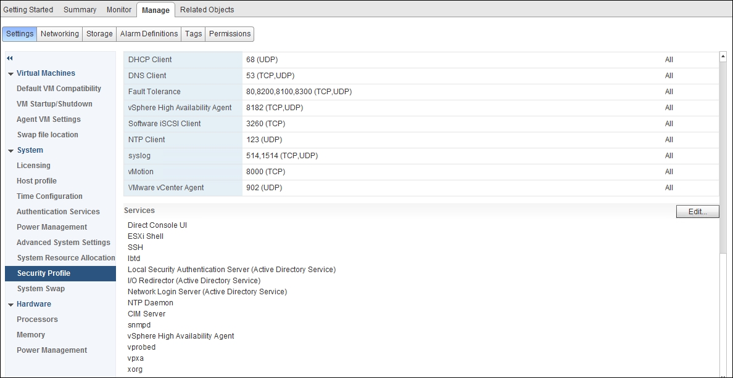Viewport: 733px width, 378px height.
Task: Select the Fault Tolerance firewall row
Action: (421, 92)
